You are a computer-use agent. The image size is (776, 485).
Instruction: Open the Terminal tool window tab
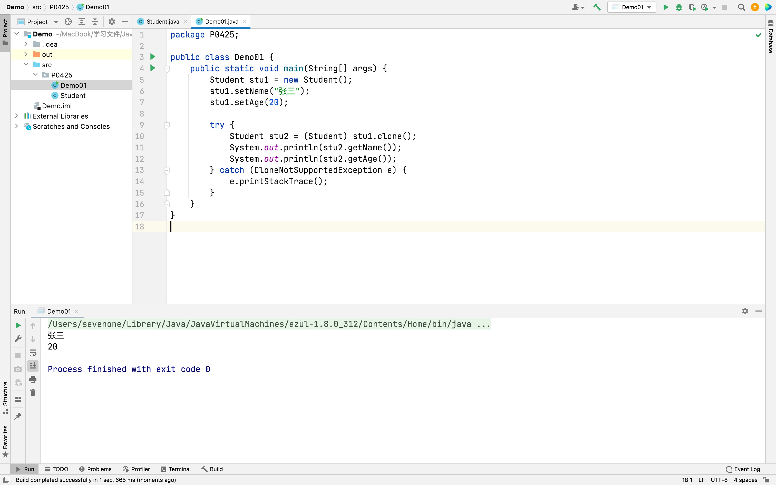176,469
